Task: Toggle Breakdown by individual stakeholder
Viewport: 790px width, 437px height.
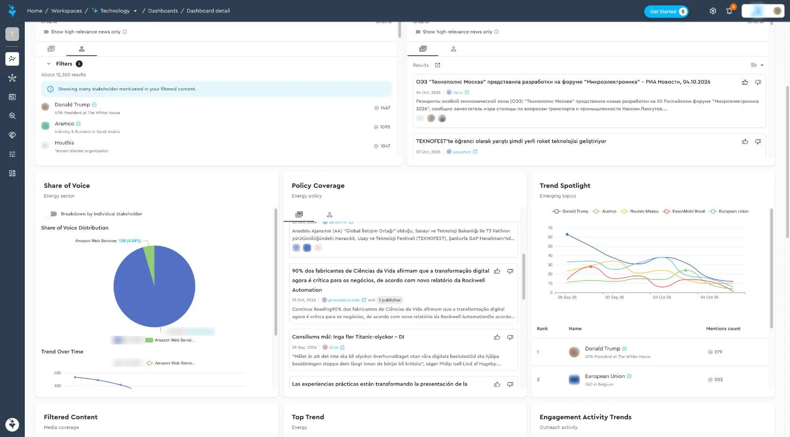Action: 52,214
